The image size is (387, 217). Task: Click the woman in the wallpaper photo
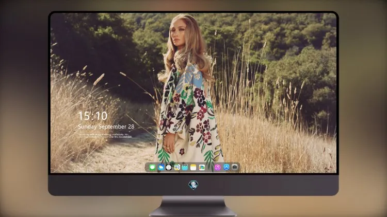click(188, 94)
